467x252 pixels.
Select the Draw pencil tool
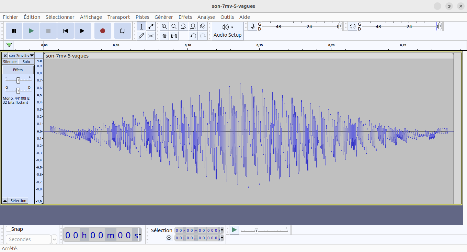141,36
